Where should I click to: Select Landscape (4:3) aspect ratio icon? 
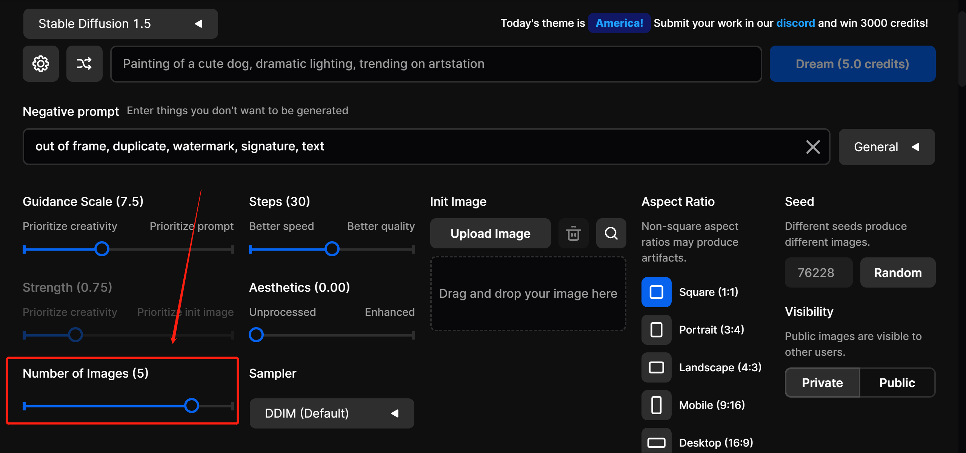click(x=656, y=367)
